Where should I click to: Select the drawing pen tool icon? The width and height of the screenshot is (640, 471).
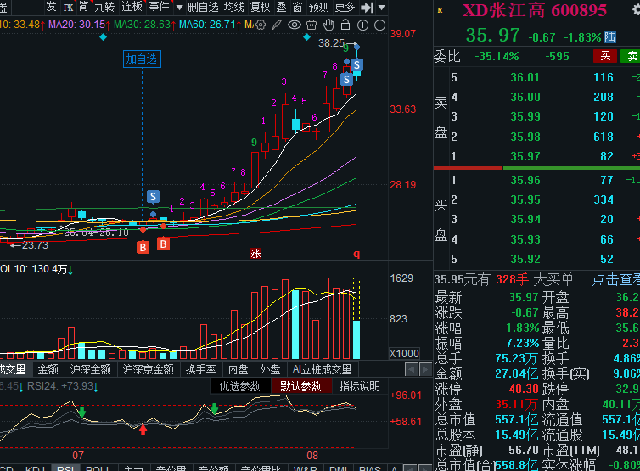(278, 25)
